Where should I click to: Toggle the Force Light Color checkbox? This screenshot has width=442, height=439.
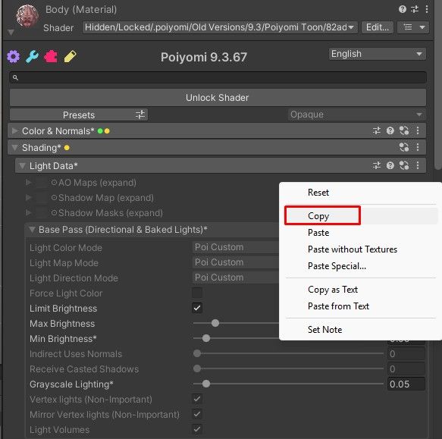click(x=197, y=293)
